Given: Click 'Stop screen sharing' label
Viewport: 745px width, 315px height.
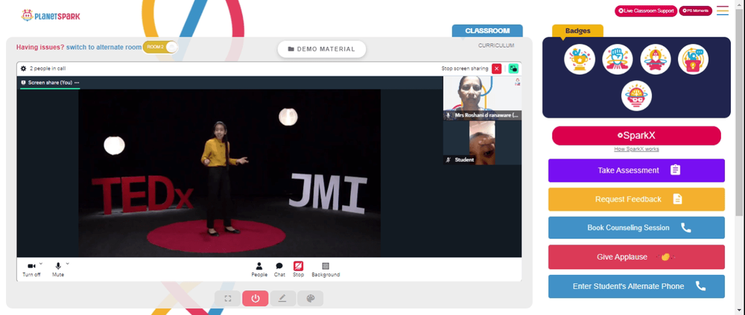Looking at the screenshot, I should [465, 69].
